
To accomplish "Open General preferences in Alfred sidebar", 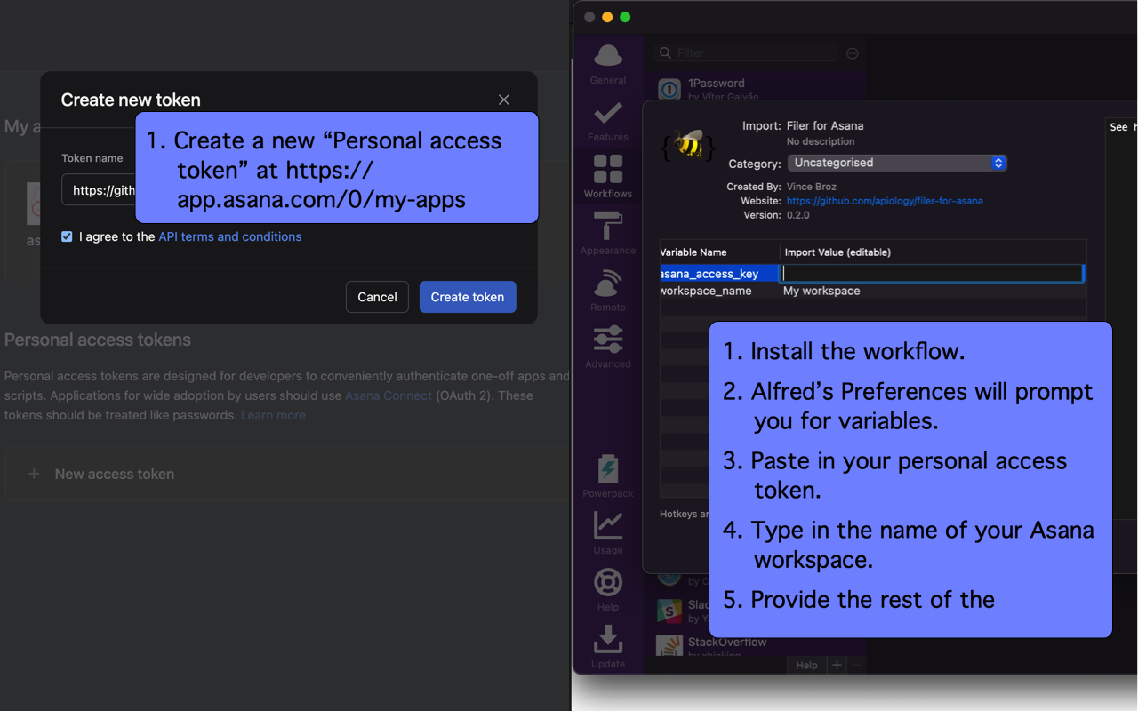I will [x=608, y=63].
